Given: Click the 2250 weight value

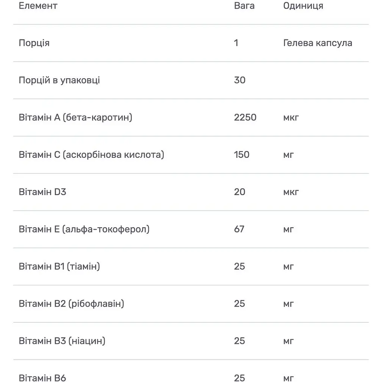Looking at the screenshot, I should click(x=245, y=118).
